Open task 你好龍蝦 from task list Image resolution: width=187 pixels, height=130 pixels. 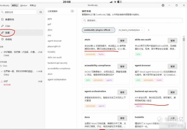click(21, 53)
